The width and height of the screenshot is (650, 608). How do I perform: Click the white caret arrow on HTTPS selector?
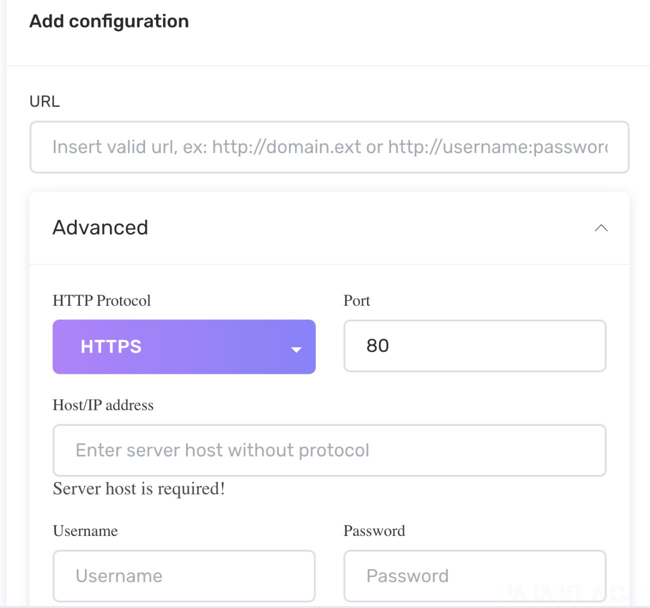pos(296,349)
